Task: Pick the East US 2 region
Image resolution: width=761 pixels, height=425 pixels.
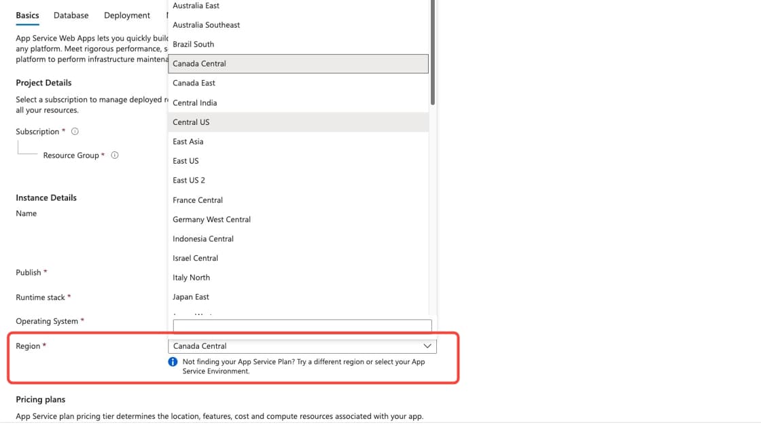Action: (x=298, y=181)
